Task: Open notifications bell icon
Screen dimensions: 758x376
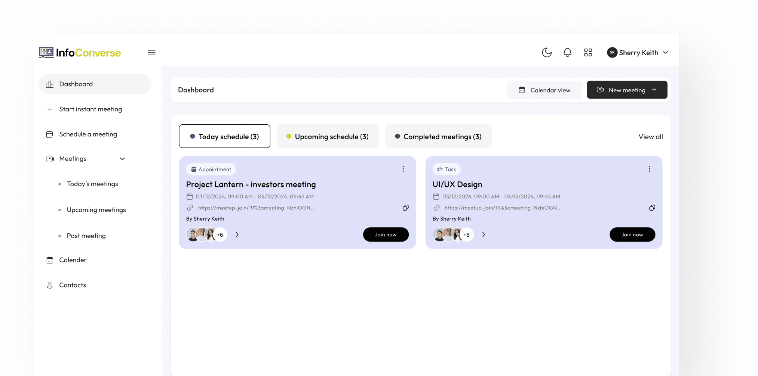Action: pyautogui.click(x=567, y=53)
